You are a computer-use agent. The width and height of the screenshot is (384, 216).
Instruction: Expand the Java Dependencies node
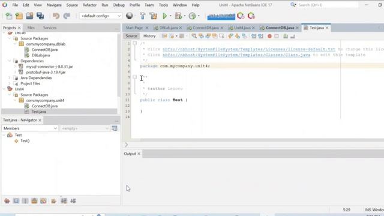click(x=10, y=78)
